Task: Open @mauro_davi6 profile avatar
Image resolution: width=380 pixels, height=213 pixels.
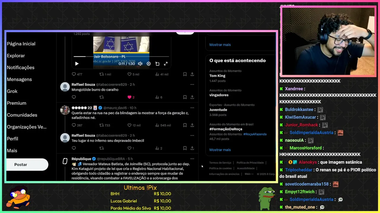Action: [65, 110]
